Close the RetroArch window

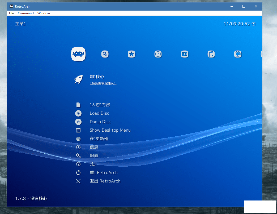coord(256,7)
